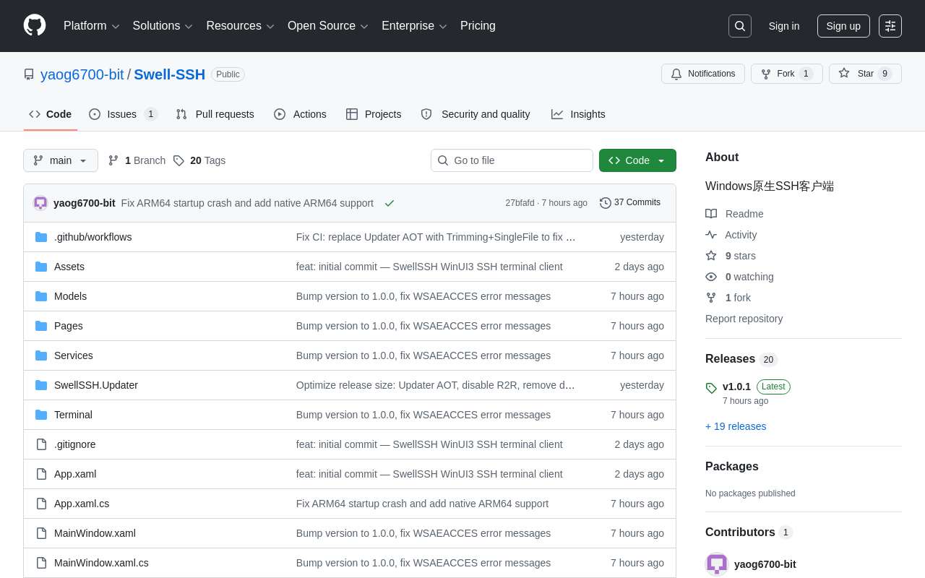Open the + 19 releases link
The height and width of the screenshot is (578, 925).
coord(736,426)
